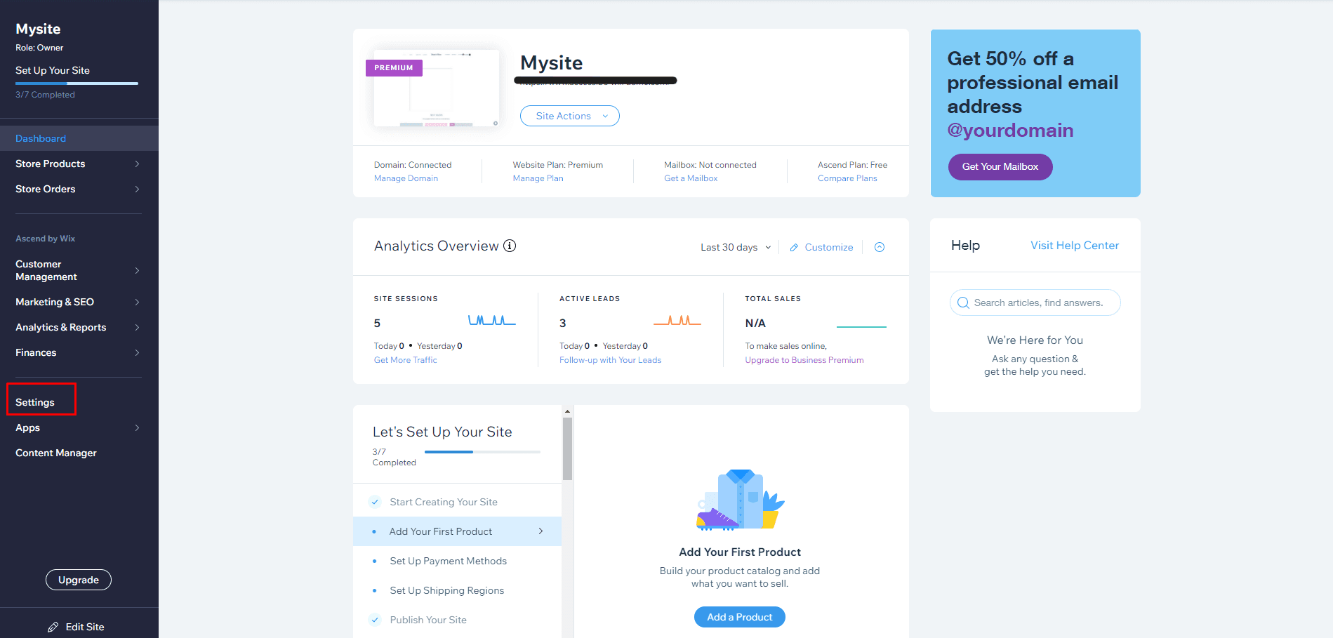
Task: Click the Edit Site pencil icon
Action: coord(53,627)
